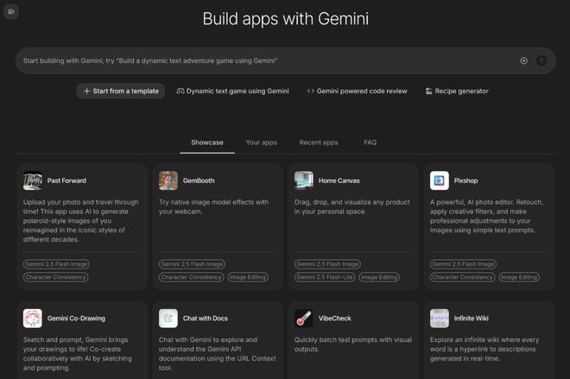This screenshot has height=379, width=570.
Task: Open the Gemini Co-Drawing card title
Action: tap(76, 319)
